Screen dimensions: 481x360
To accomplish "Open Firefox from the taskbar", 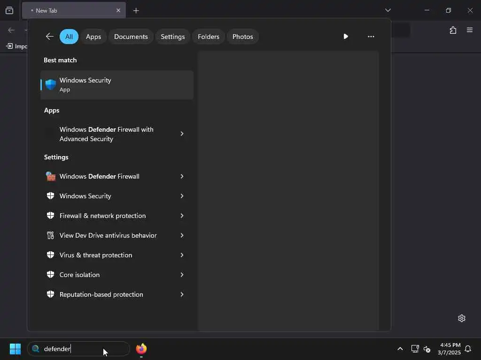I will [x=141, y=349].
